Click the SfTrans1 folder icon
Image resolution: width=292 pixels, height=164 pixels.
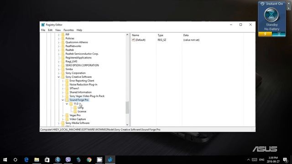pyautogui.click(x=67, y=88)
